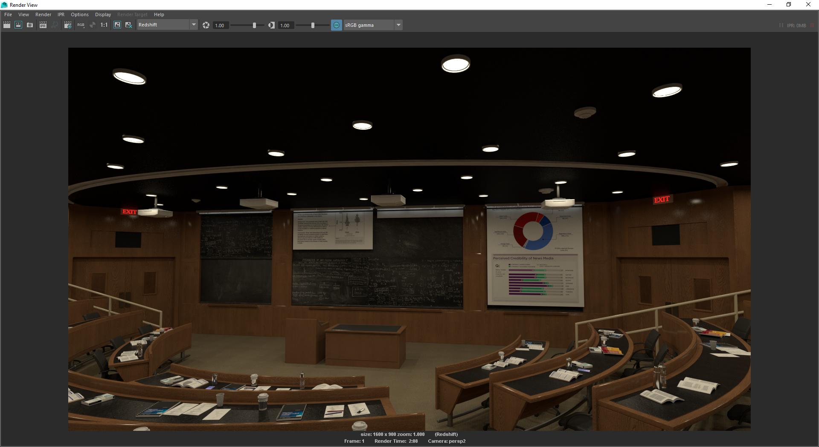This screenshot has height=447, width=819.
Task: Click the Render Target menu
Action: 132,14
